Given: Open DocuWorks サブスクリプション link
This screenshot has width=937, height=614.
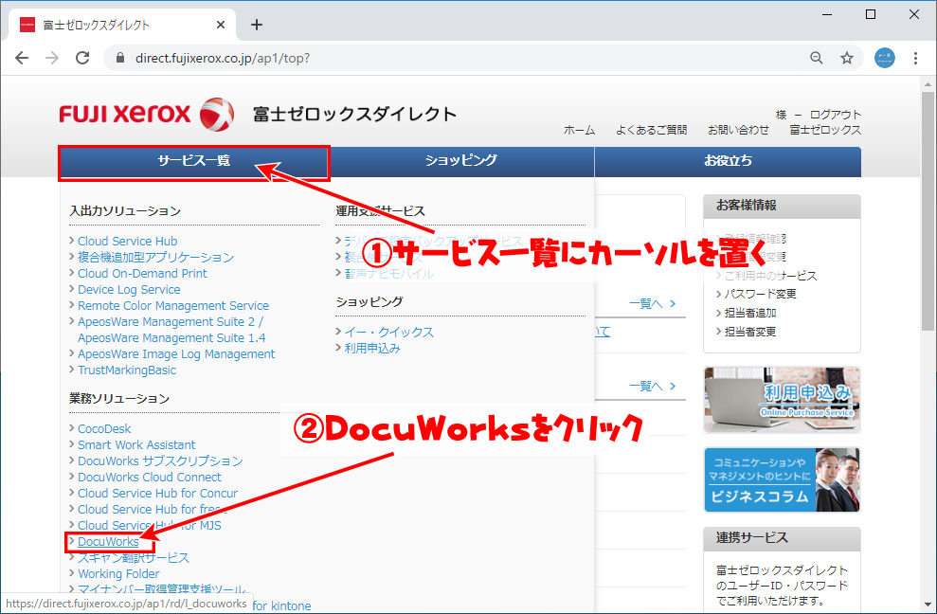Looking at the screenshot, I should pos(160,460).
